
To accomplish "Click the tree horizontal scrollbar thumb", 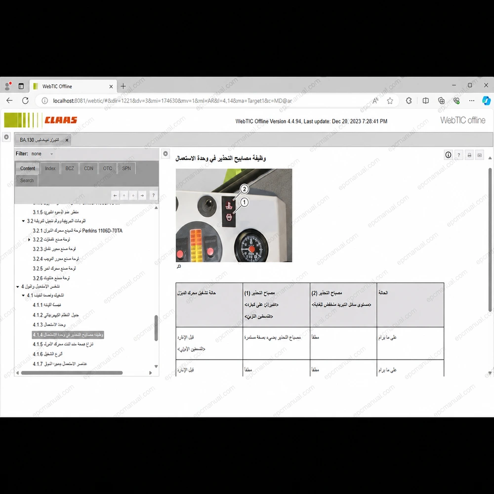I will point(72,372).
